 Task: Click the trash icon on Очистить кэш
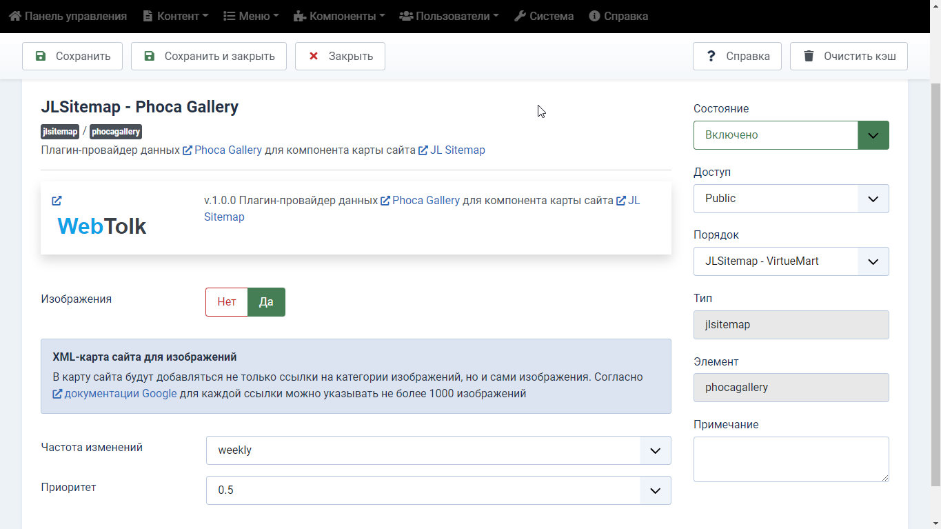click(x=809, y=56)
